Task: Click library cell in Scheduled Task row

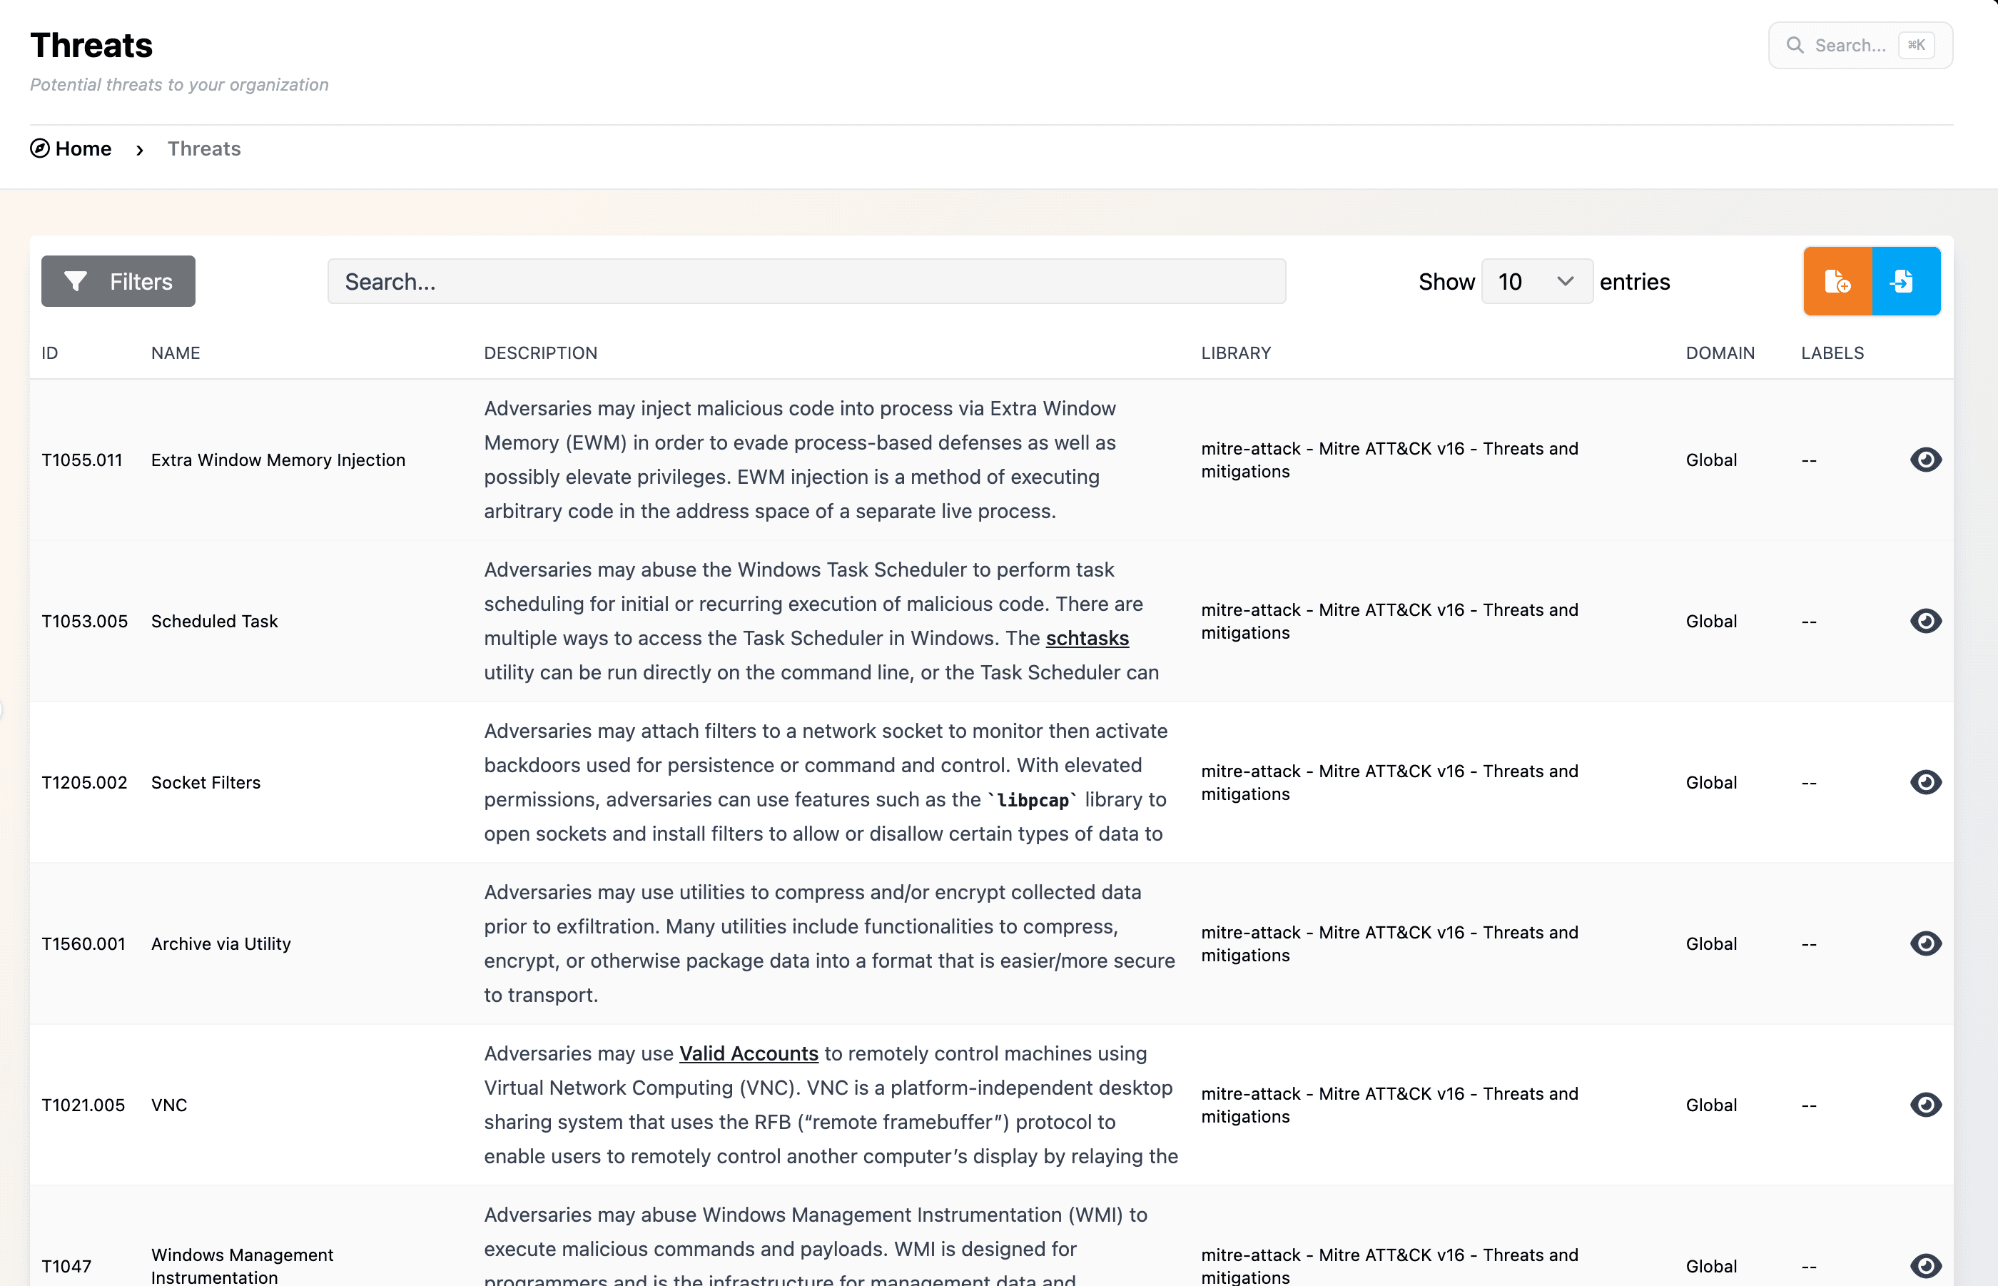Action: click(1389, 622)
